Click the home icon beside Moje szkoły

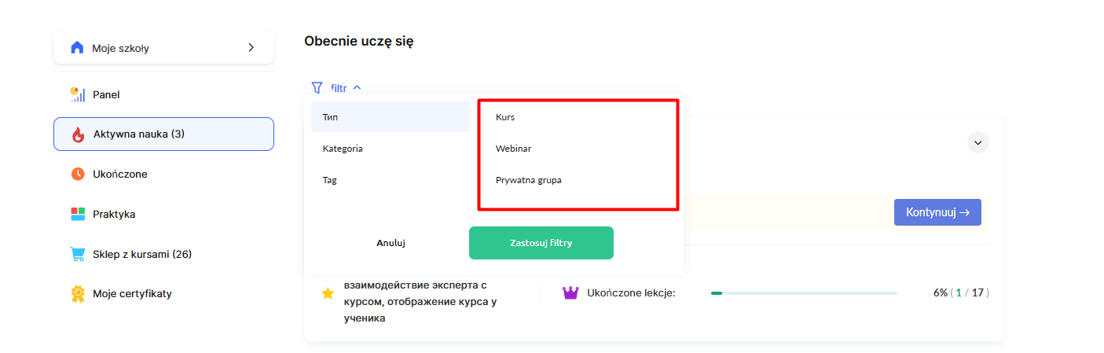coord(77,48)
